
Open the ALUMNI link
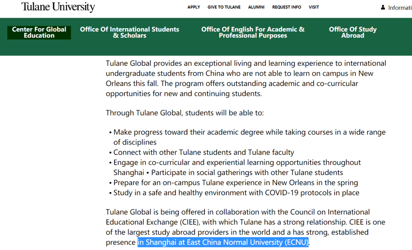(x=256, y=7)
